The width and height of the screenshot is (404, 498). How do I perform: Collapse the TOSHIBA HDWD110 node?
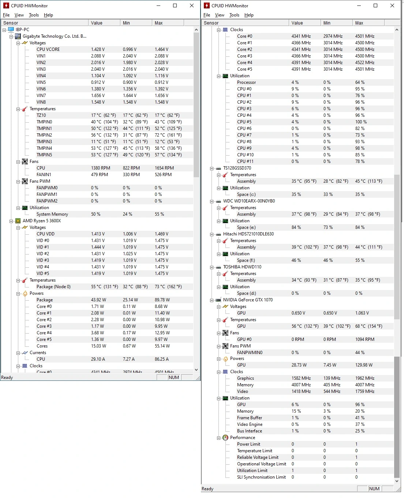pyautogui.click(x=212, y=267)
